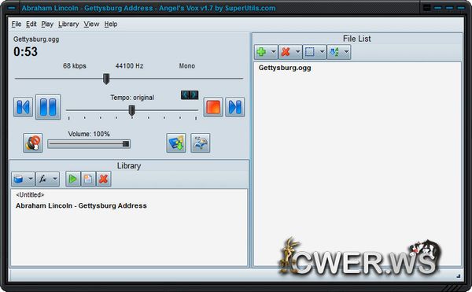Expand the sort dropdown arrow in File List
This screenshot has width=472, height=292.
[346, 52]
